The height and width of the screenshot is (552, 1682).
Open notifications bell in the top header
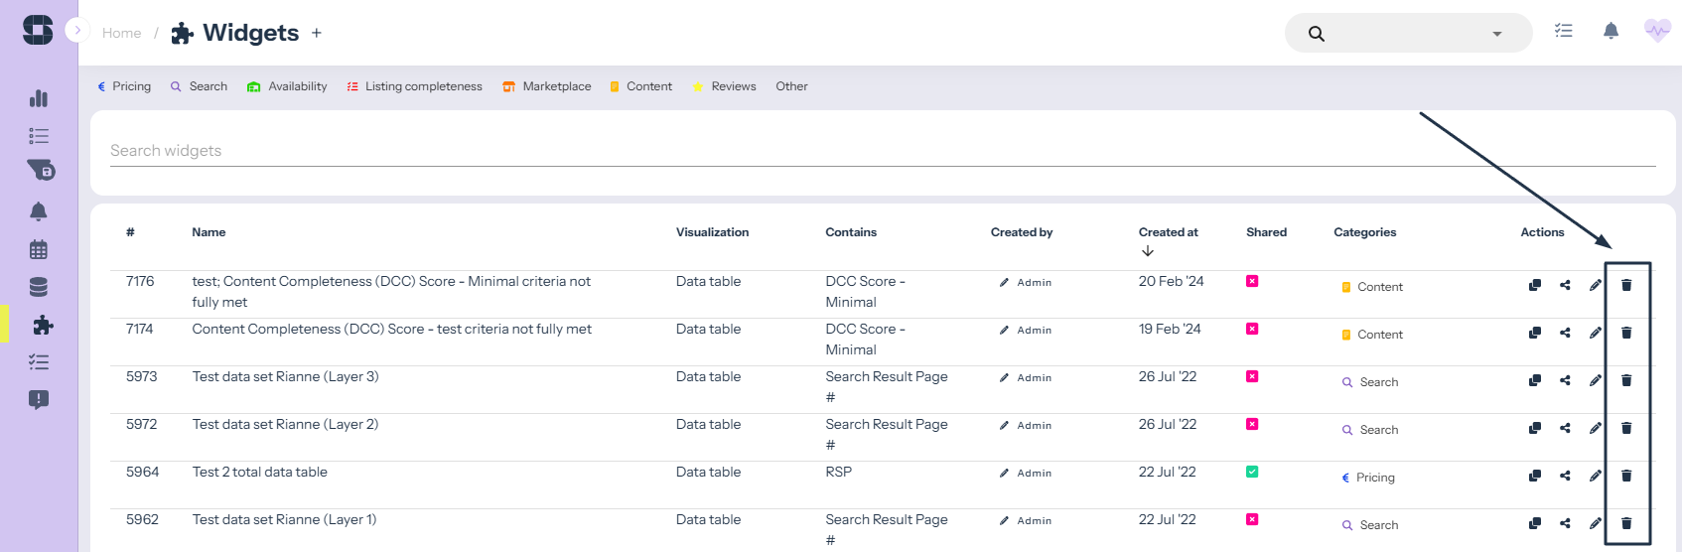pos(1611,32)
